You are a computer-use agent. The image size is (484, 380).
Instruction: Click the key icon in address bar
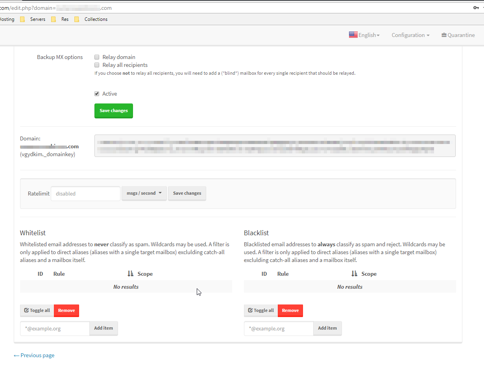(x=476, y=8)
